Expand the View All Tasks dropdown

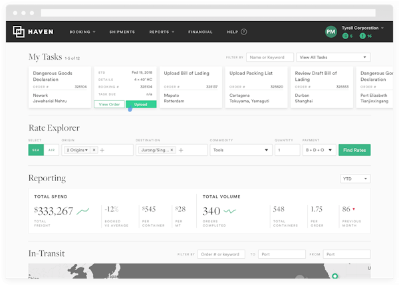(333, 58)
